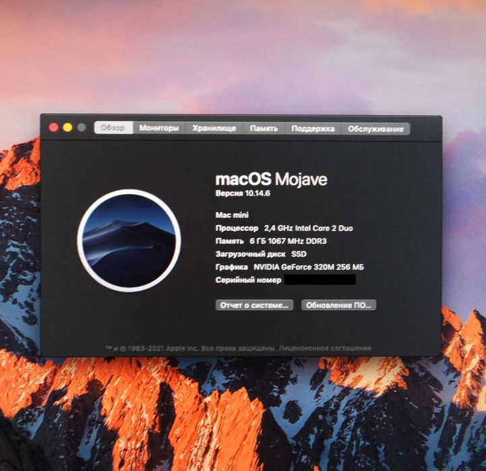Select NVIDIA GeForce 320M 256 МБ text
Viewport: 486px width, 471px height.
[309, 267]
